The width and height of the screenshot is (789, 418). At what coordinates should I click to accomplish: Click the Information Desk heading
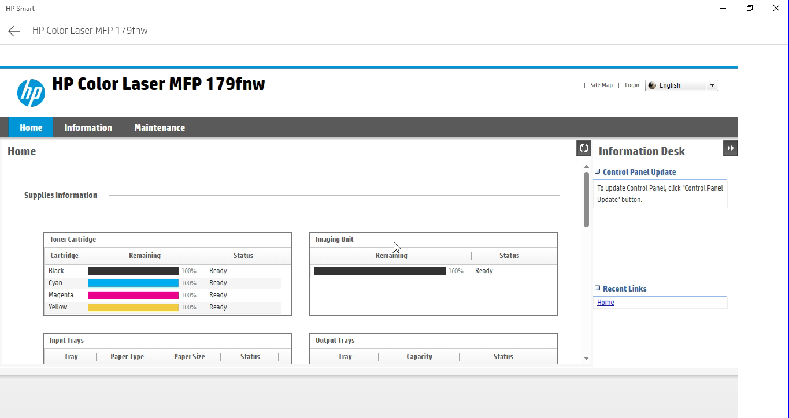(642, 151)
